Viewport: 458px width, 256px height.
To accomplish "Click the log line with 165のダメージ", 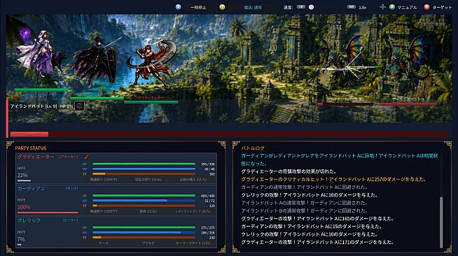I will pos(317,219).
